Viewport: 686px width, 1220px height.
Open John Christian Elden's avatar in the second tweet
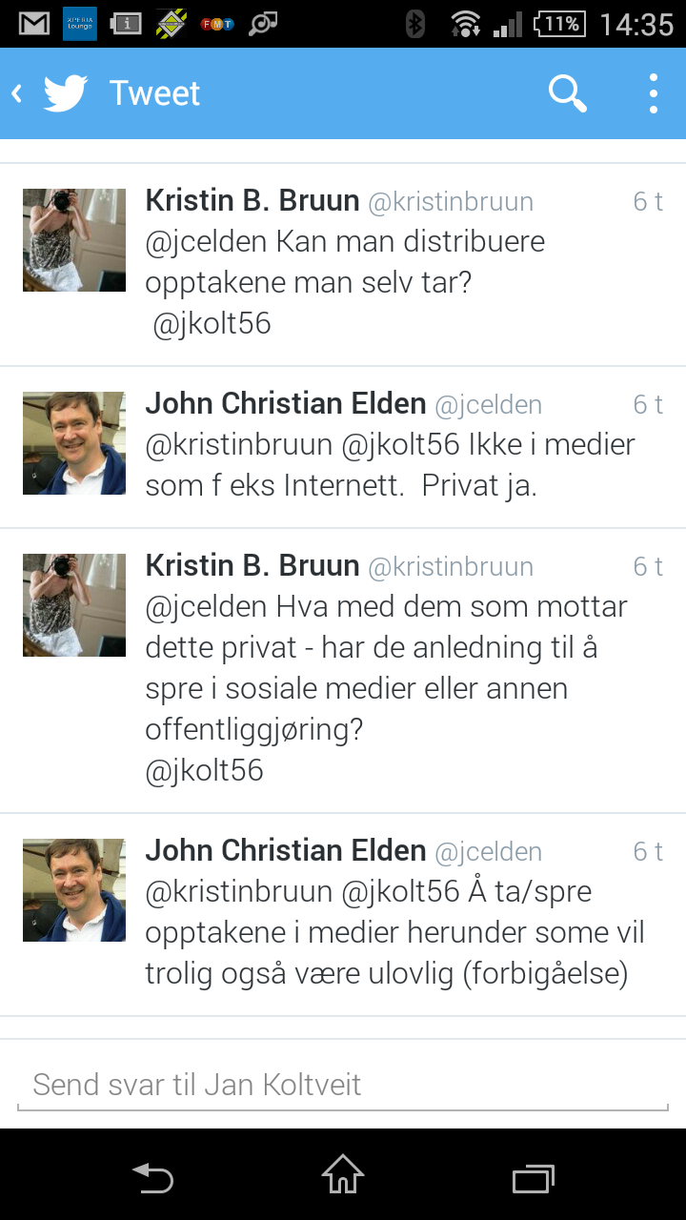[74, 443]
